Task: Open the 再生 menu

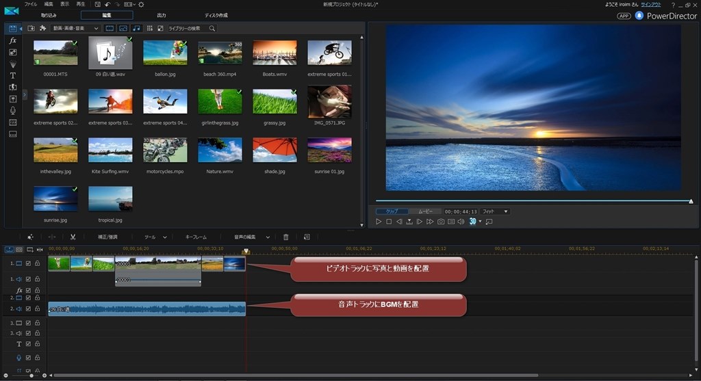Action: point(81,4)
